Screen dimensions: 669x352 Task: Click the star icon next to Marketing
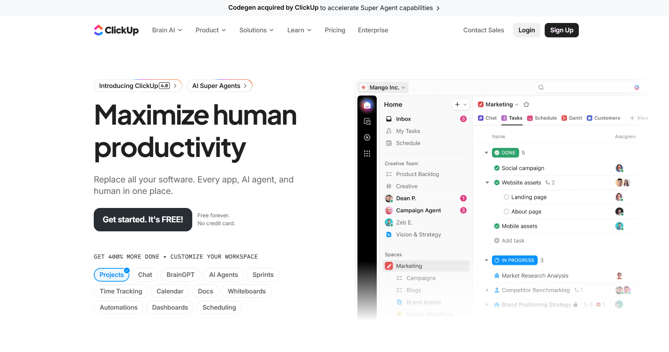point(526,105)
